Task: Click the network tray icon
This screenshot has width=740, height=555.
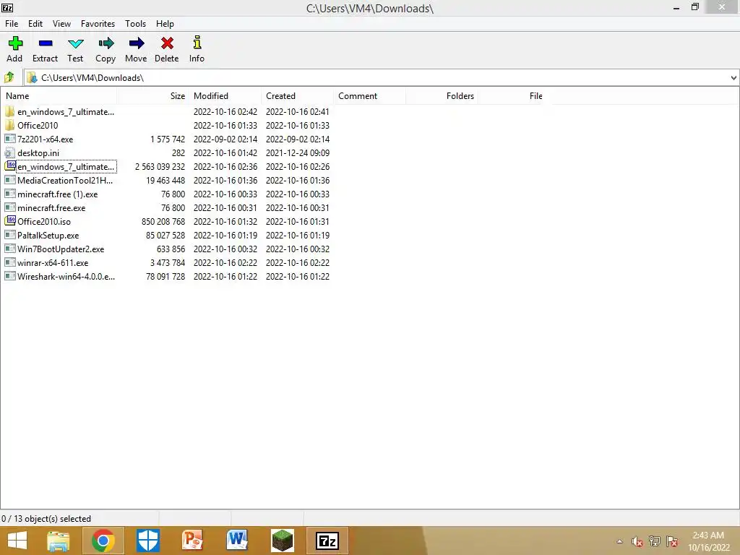Action: 655,541
